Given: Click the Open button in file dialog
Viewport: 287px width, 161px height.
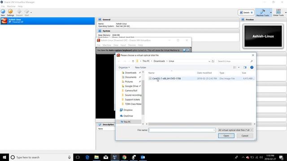Looking at the screenshot, I should tap(226, 136).
